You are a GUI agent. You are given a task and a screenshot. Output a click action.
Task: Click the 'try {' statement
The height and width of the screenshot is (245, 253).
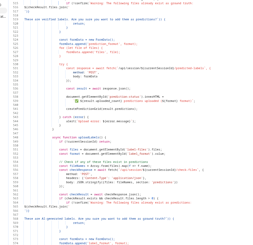(x=63, y=64)
